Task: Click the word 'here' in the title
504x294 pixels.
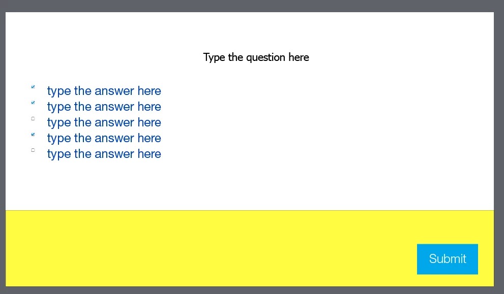Action: point(299,57)
